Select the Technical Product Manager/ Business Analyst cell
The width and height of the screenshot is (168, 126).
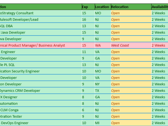[41, 45]
